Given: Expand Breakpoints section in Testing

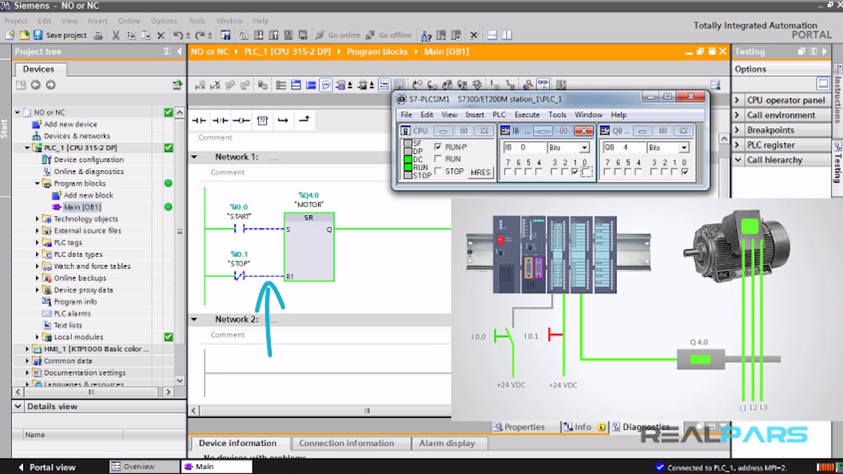Looking at the screenshot, I should pyautogui.click(x=738, y=130).
